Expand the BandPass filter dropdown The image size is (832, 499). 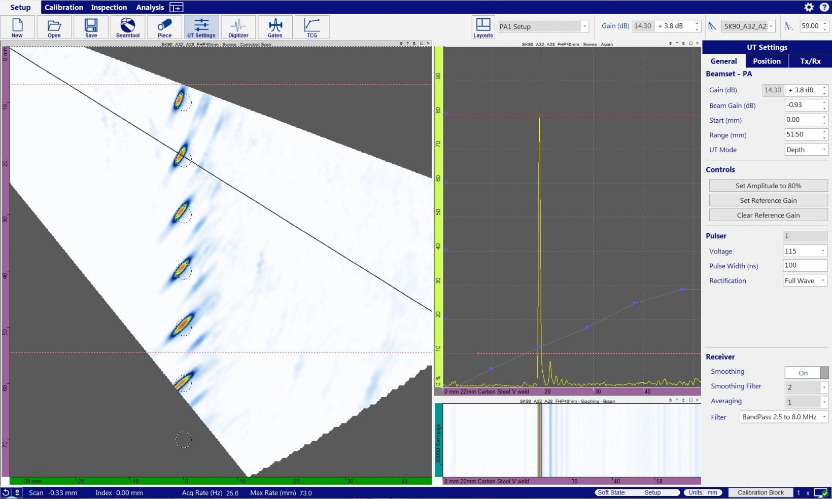(784, 417)
